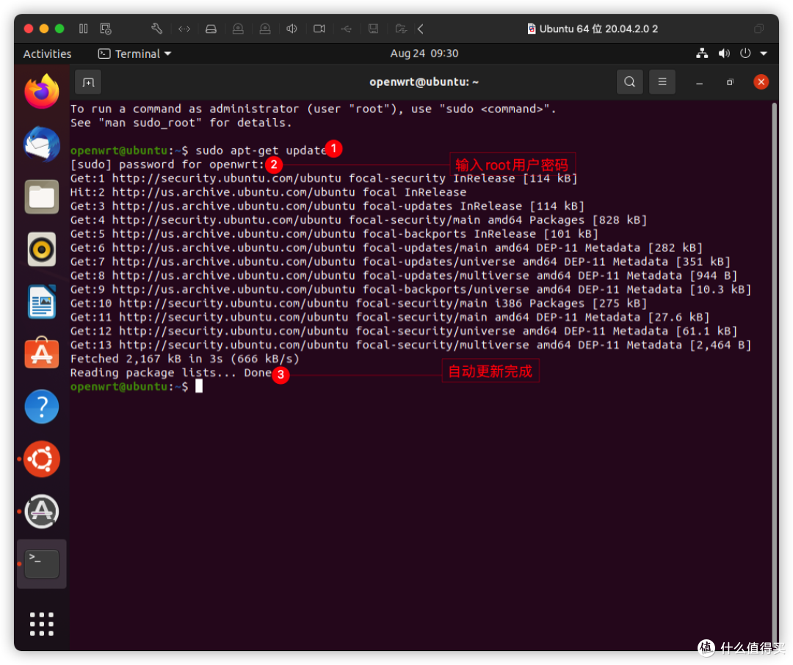Click the '[sudo] password for openwrt:' line

click(x=167, y=165)
